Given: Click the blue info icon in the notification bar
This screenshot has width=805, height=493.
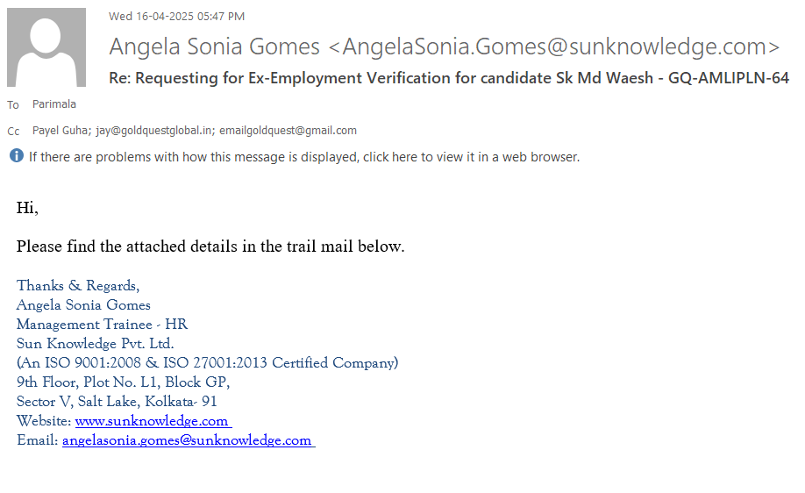Looking at the screenshot, I should tap(17, 156).
